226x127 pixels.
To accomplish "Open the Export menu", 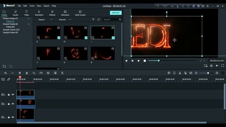I will pos(46,6).
